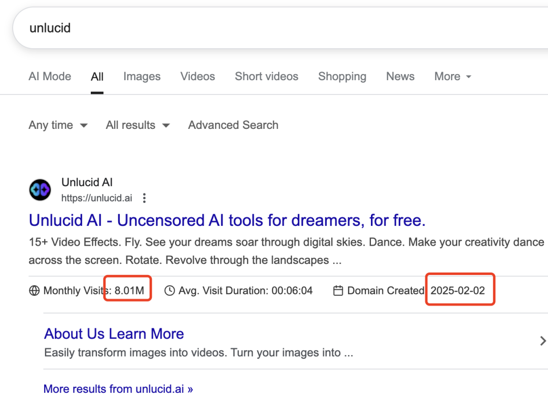548x410 pixels.
Task: Click the Monthly Visits 8.01M value
Action: tap(129, 290)
